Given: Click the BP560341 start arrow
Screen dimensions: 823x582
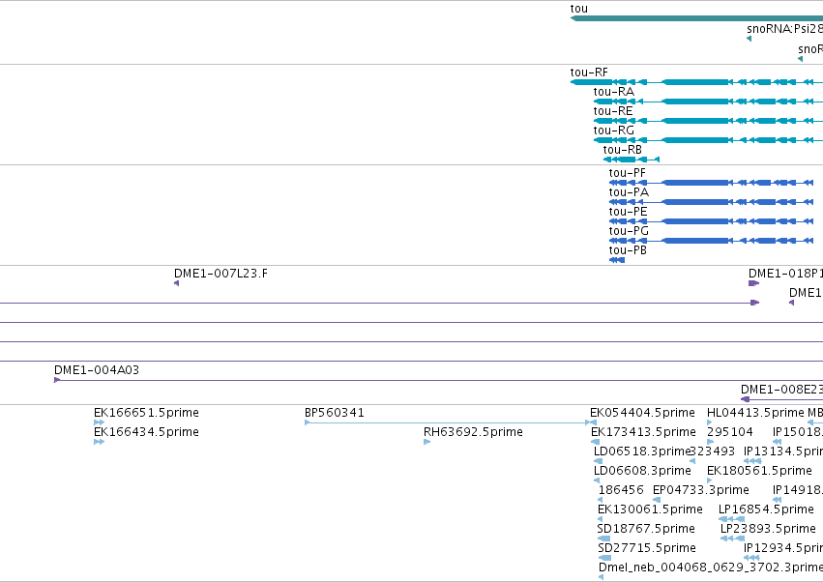Looking at the screenshot, I should tap(307, 422).
